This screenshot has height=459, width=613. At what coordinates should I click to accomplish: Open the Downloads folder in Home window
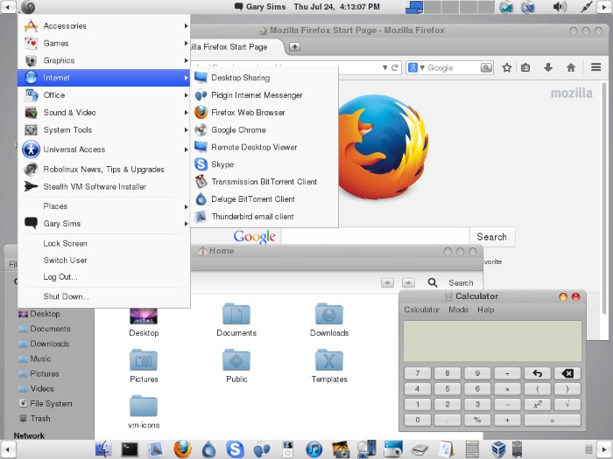329,320
